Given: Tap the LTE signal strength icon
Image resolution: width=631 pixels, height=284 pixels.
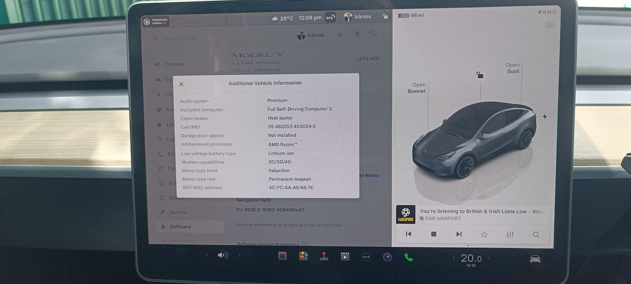Looking at the screenshot, I should (373, 34).
